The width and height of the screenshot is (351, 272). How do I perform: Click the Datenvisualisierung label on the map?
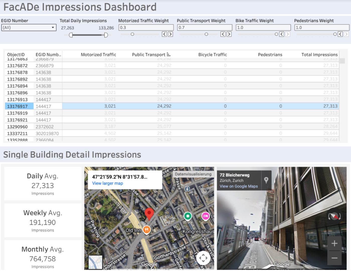193,174
